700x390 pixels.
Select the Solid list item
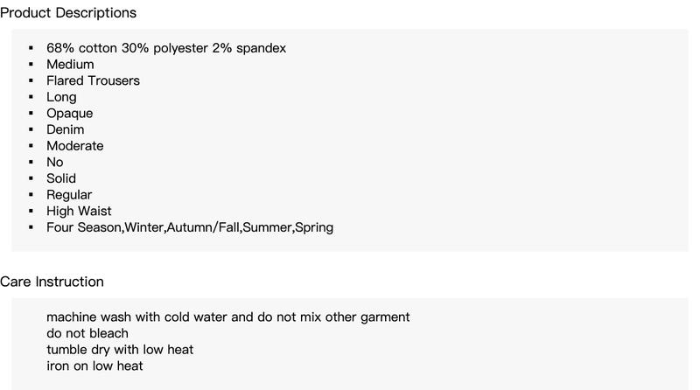pyautogui.click(x=61, y=178)
